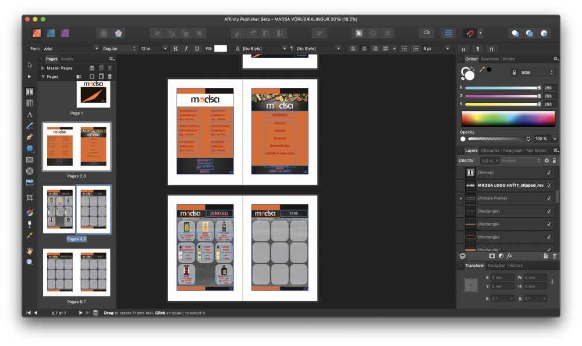Pick the Colour Picker tool

(x=30, y=236)
